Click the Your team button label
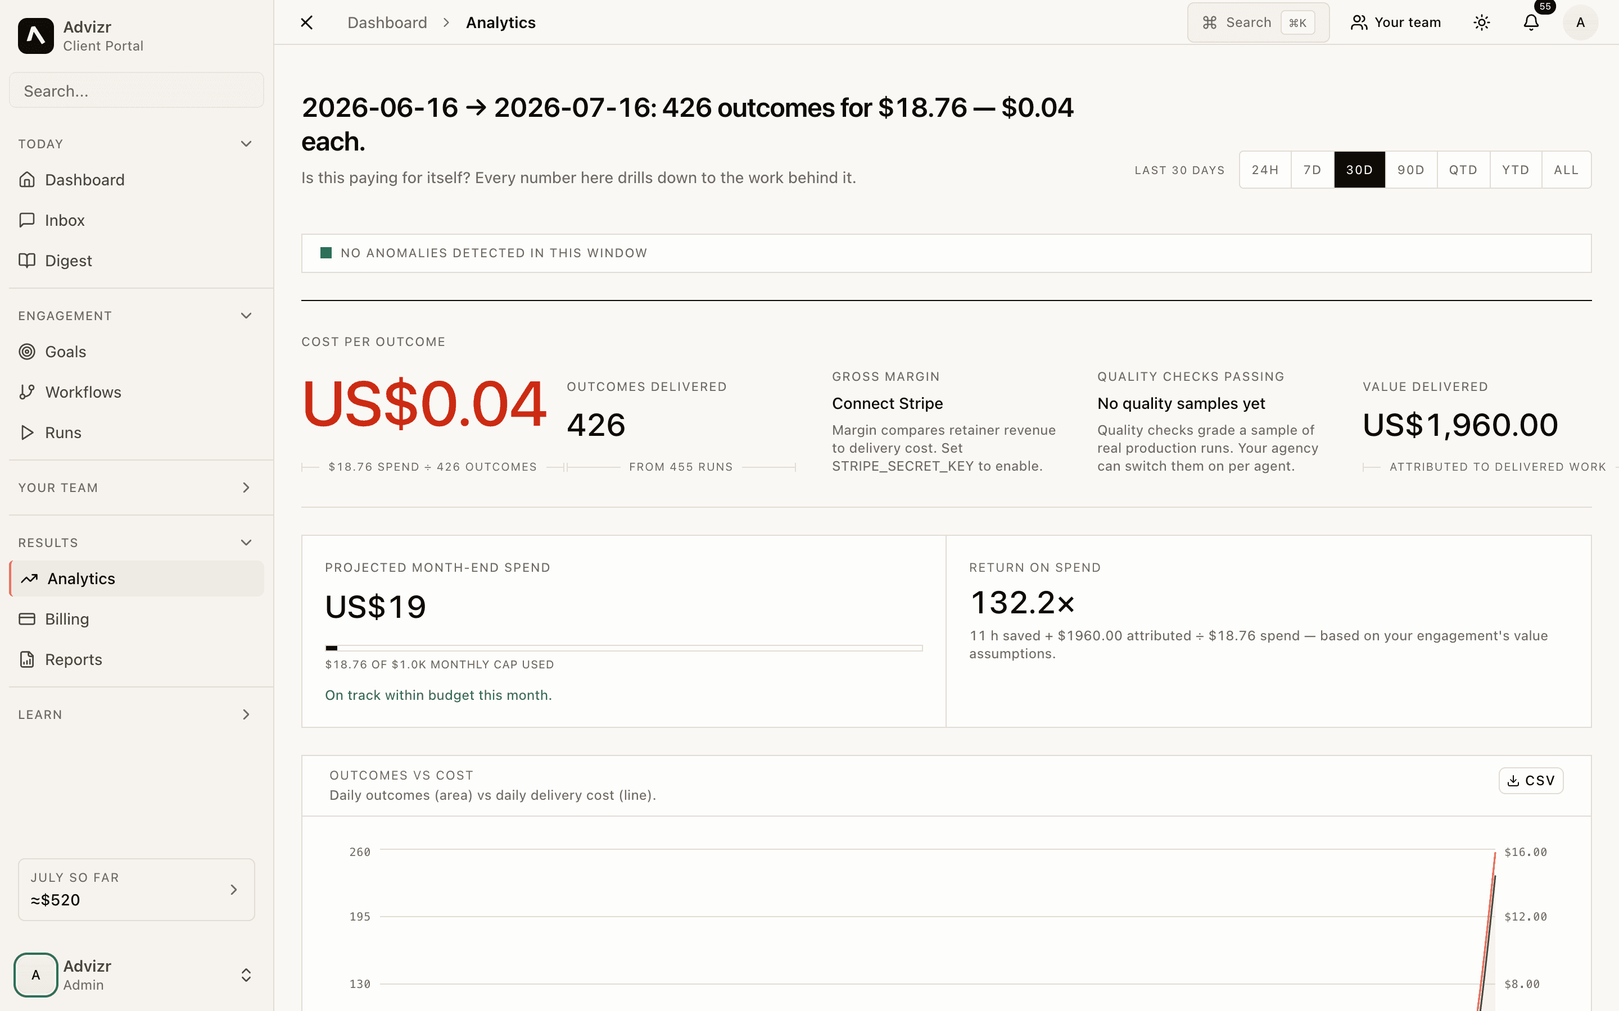The height and width of the screenshot is (1011, 1619). pos(1408,22)
